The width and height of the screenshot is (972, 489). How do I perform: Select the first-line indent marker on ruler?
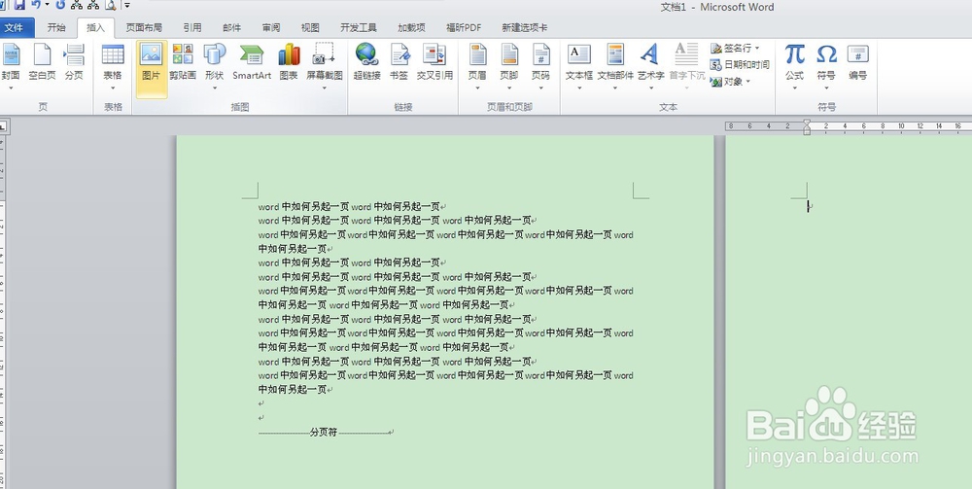point(807,123)
